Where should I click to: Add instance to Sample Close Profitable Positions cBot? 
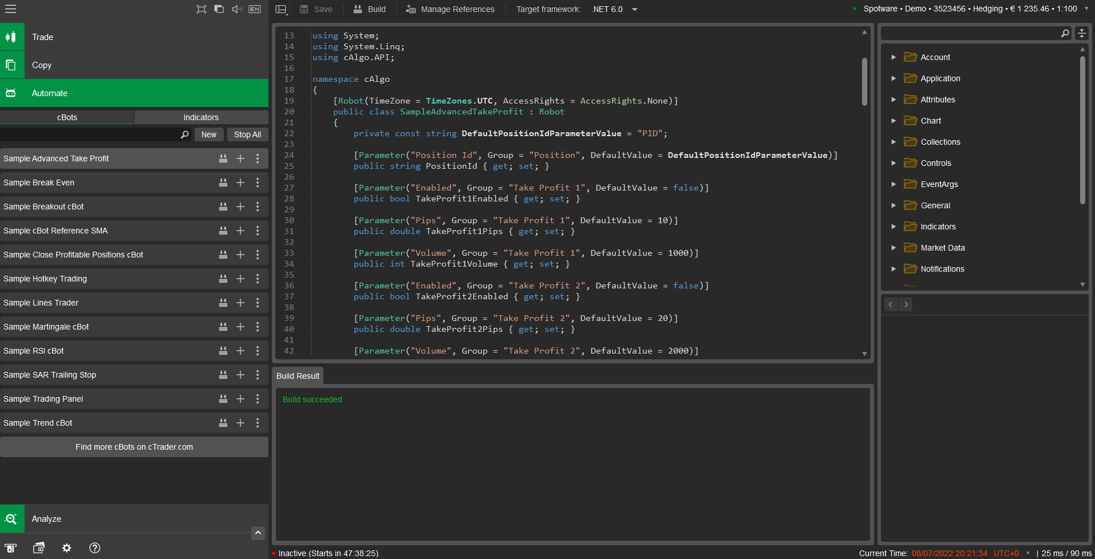click(240, 255)
